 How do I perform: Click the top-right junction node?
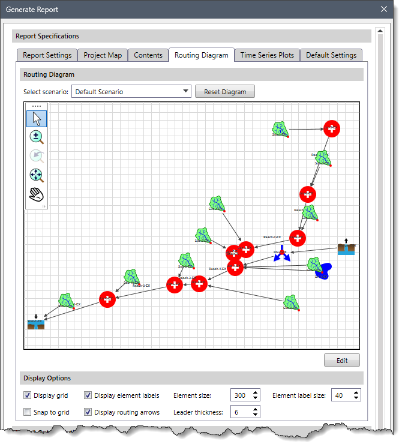pyautogui.click(x=332, y=129)
